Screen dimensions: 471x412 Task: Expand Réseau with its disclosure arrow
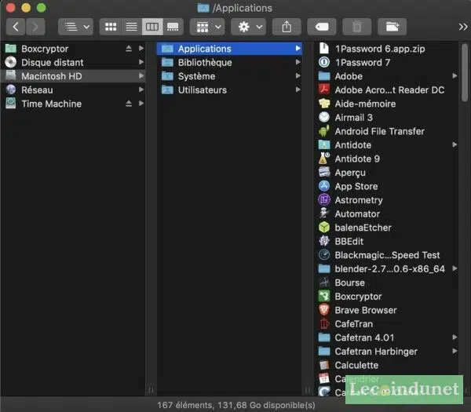point(141,89)
